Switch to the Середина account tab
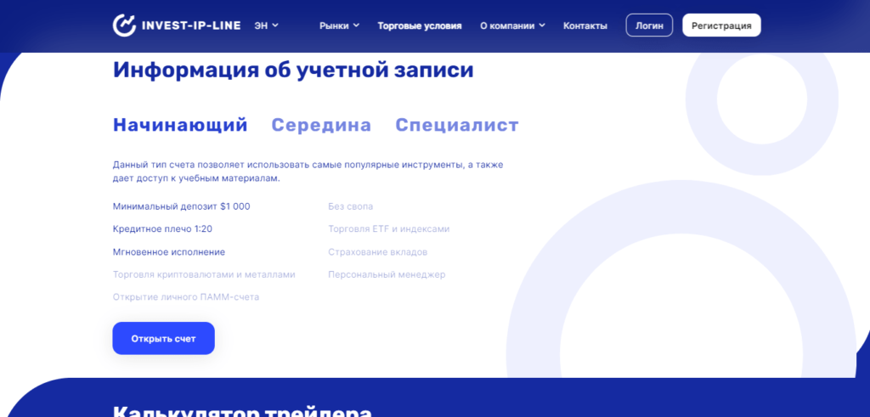 321,126
